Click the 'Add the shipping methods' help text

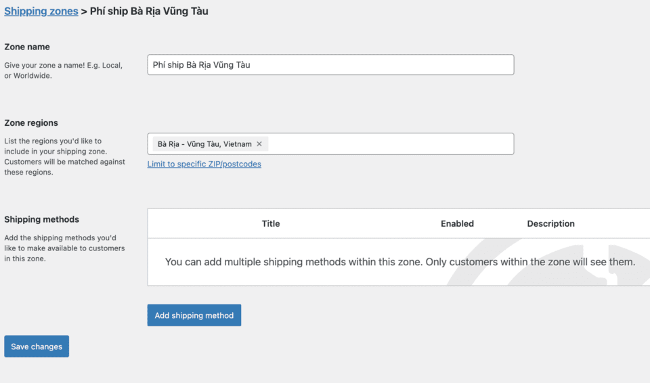(x=64, y=248)
